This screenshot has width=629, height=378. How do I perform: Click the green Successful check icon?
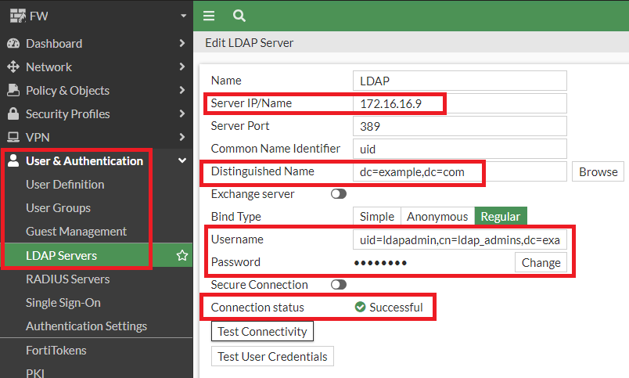click(x=360, y=307)
